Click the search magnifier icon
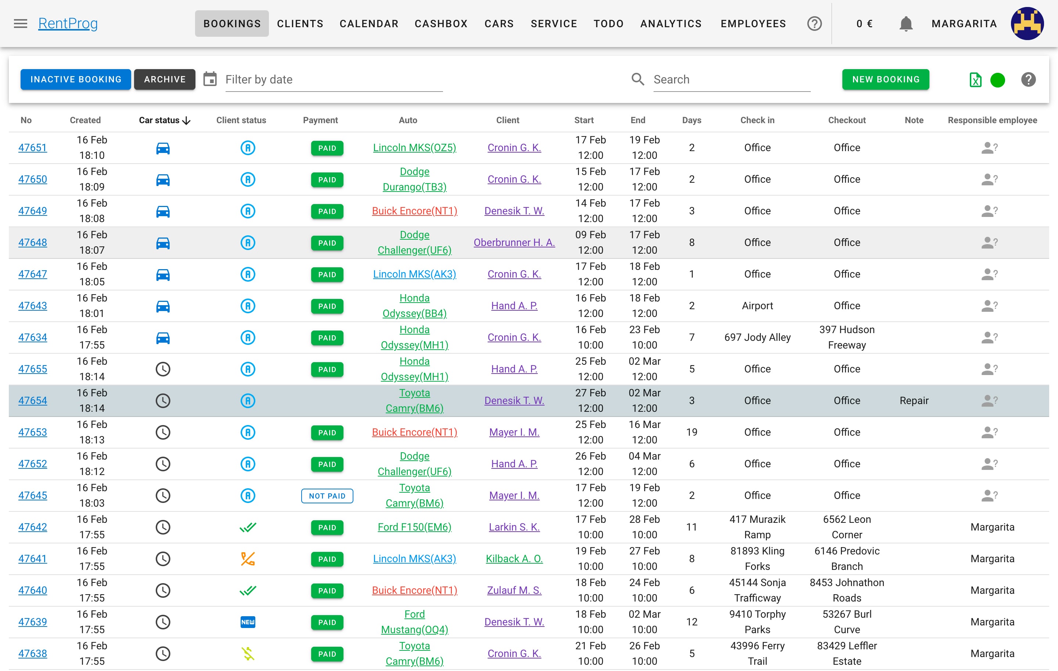 638,79
